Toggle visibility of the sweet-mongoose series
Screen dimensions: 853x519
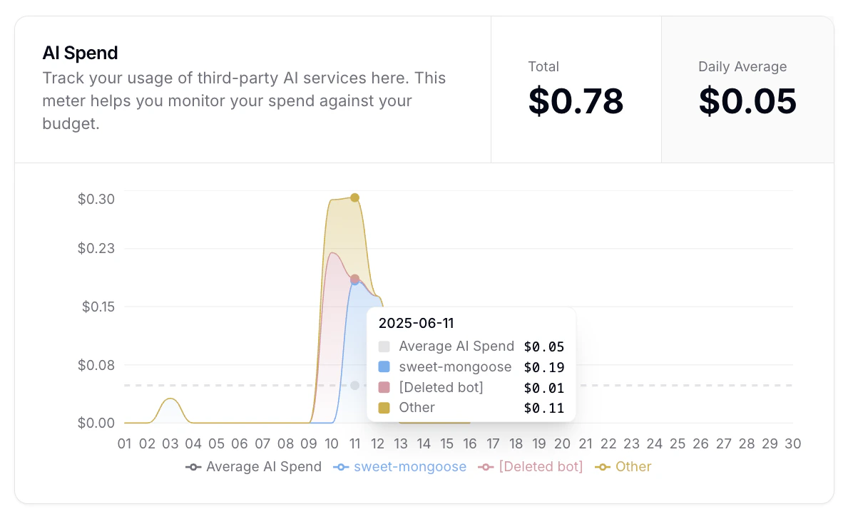coord(399,467)
